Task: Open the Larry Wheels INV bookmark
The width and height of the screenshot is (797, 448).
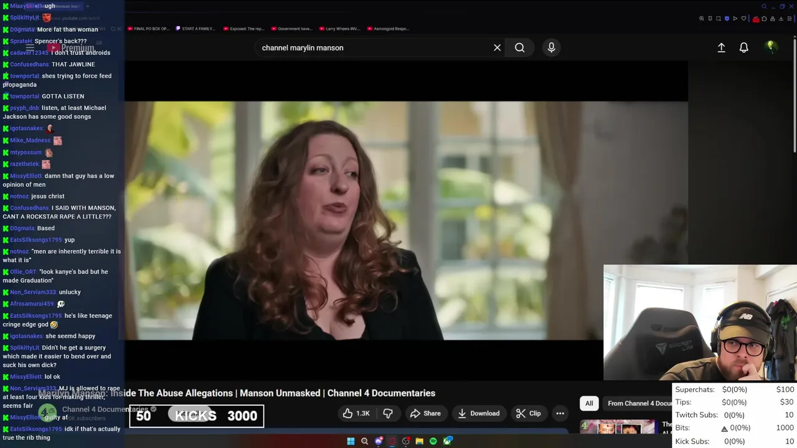Action: pos(339,29)
